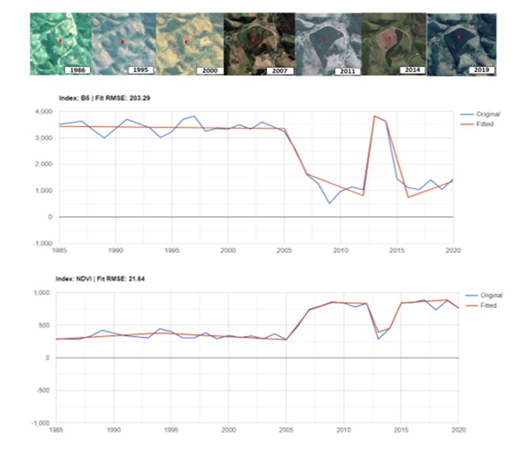Click the 2000 satellite image thumbnail
The image size is (519, 455).
point(189,44)
